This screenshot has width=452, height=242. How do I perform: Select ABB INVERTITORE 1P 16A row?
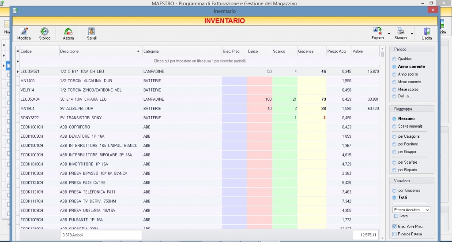200,164
